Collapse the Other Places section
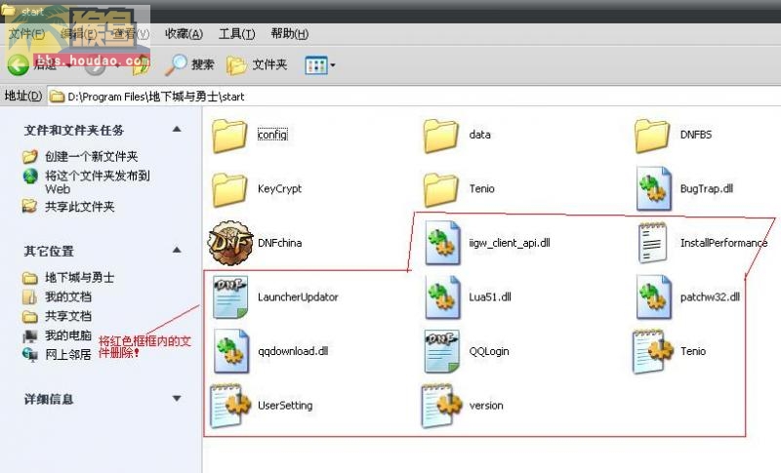The width and height of the screenshot is (781, 473). [177, 251]
